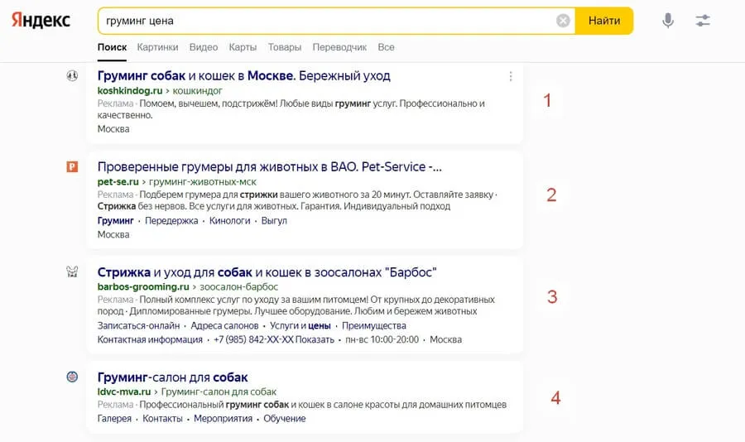
Task: Click the Яндекс logo
Action: coord(41,21)
